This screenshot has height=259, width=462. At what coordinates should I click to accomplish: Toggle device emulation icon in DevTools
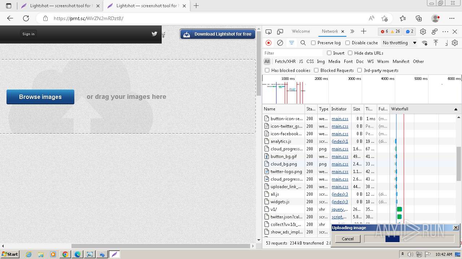point(280,32)
